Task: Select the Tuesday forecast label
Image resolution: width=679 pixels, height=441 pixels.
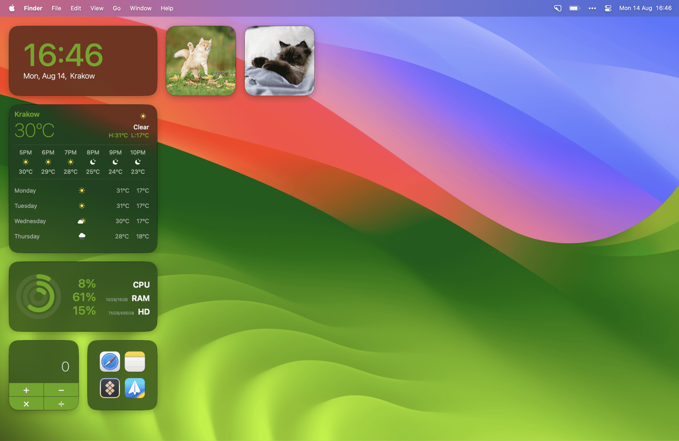Action: [x=26, y=206]
